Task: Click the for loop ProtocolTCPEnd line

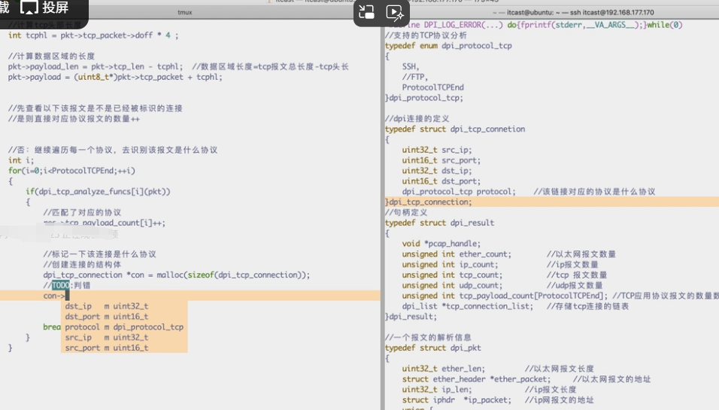Action: point(71,171)
